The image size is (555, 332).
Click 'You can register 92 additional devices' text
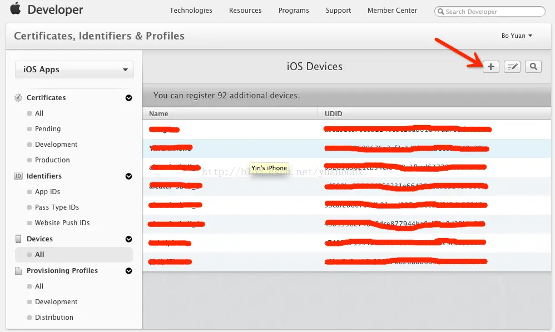pos(226,96)
